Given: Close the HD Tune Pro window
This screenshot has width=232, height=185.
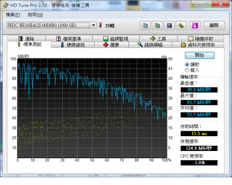Looking at the screenshot, I should (221, 4).
